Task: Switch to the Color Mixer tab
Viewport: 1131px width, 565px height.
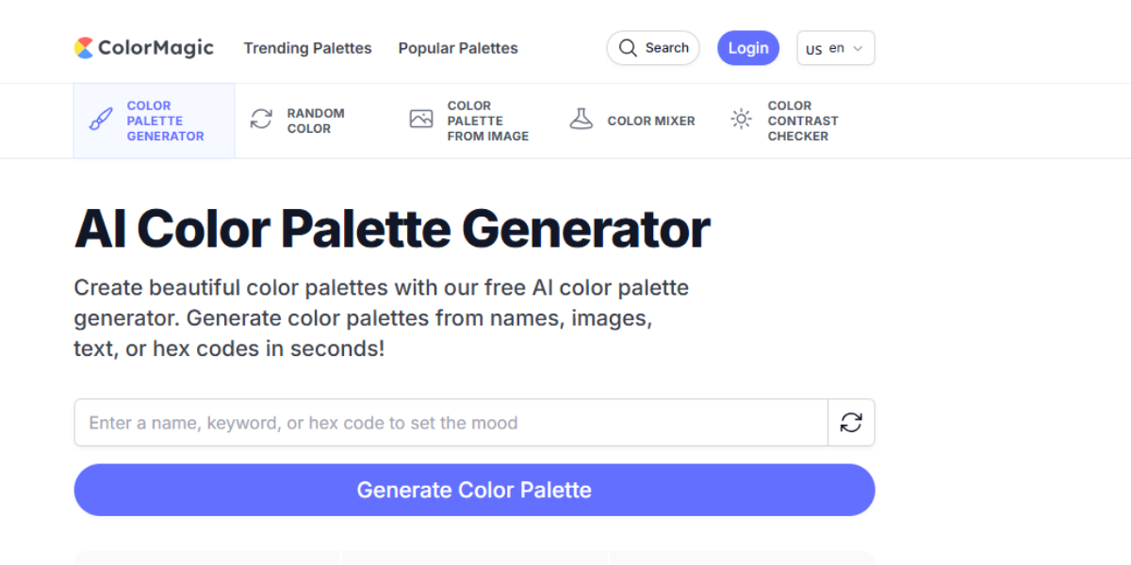Action: tap(631, 120)
